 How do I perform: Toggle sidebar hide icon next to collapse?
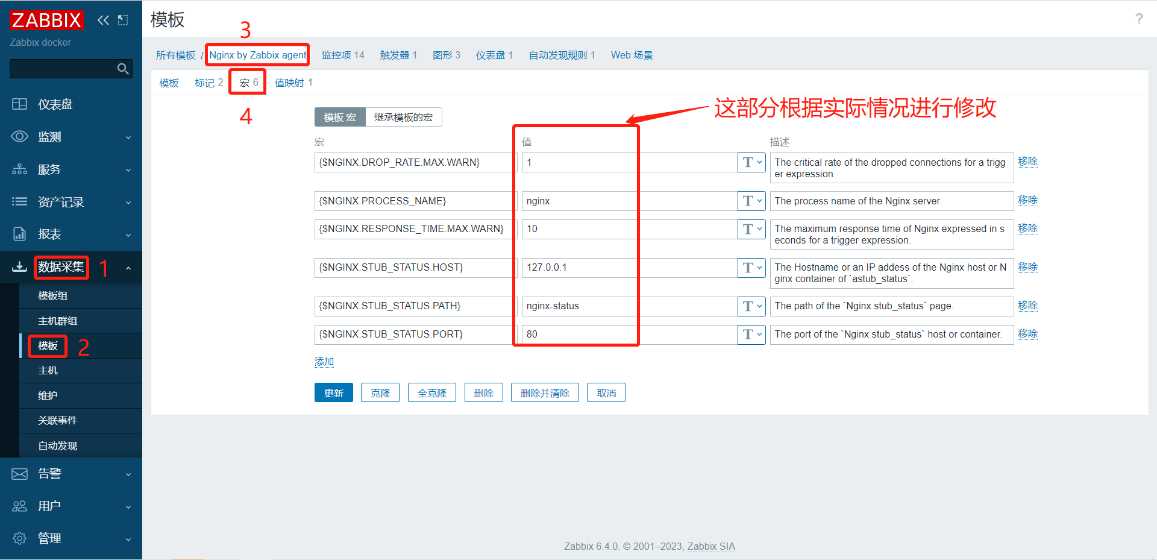(123, 20)
